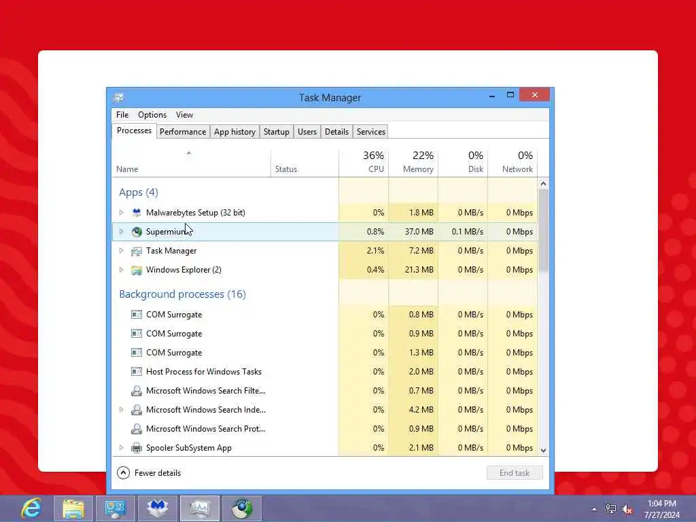Click the process list scrollbar thumb
The image size is (696, 522).
[543, 230]
